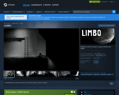Click 2 août 2011 release date text
Image resolution: width=119 pixels, height=95 pixels.
97,58
